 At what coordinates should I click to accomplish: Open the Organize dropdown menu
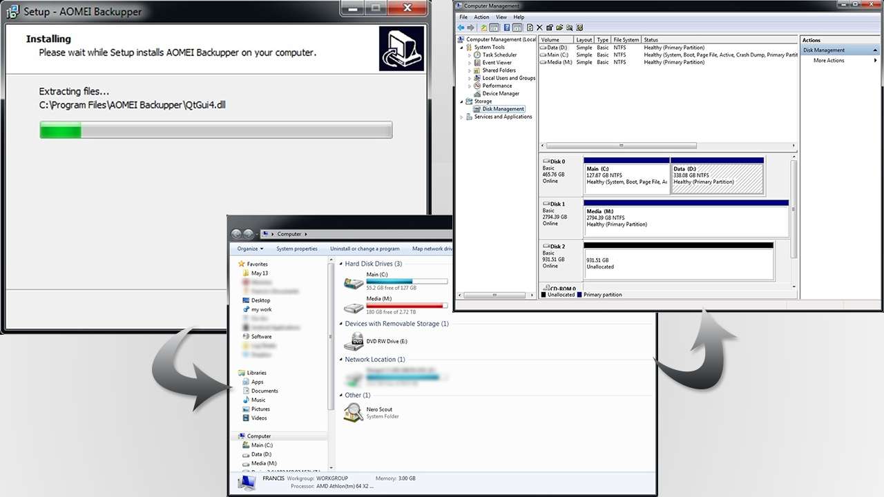(x=249, y=248)
